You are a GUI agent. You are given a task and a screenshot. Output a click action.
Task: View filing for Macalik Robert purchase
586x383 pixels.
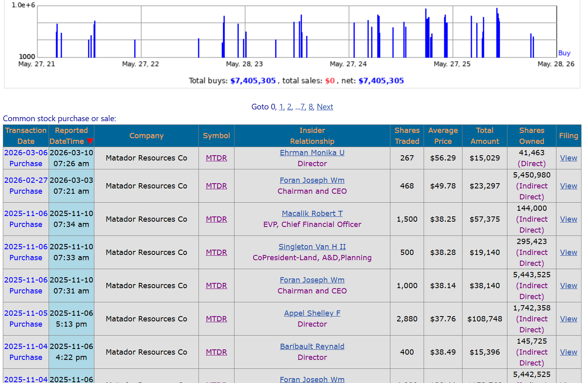(x=569, y=219)
